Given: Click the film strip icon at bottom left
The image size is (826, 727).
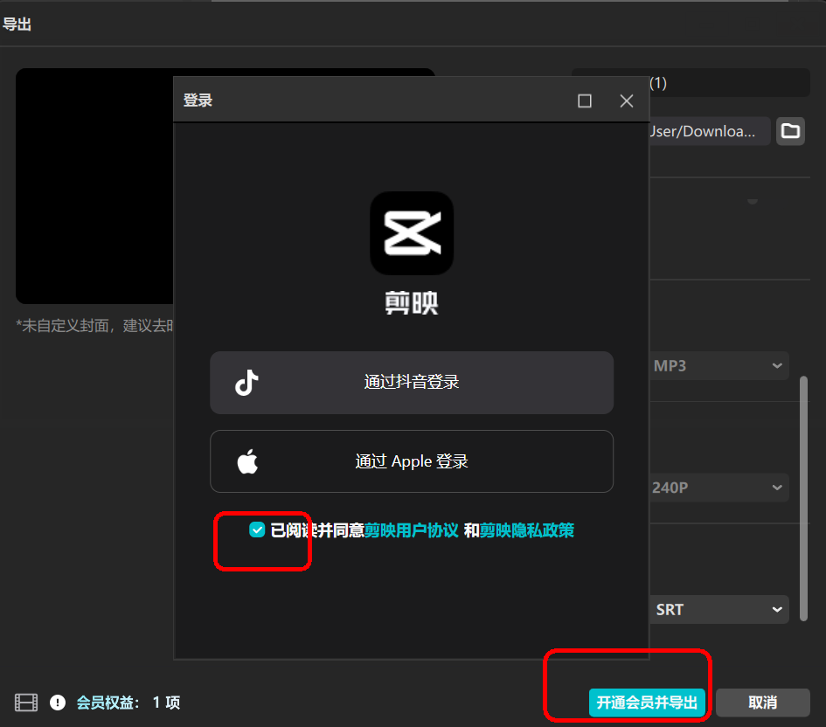Looking at the screenshot, I should (x=26, y=703).
